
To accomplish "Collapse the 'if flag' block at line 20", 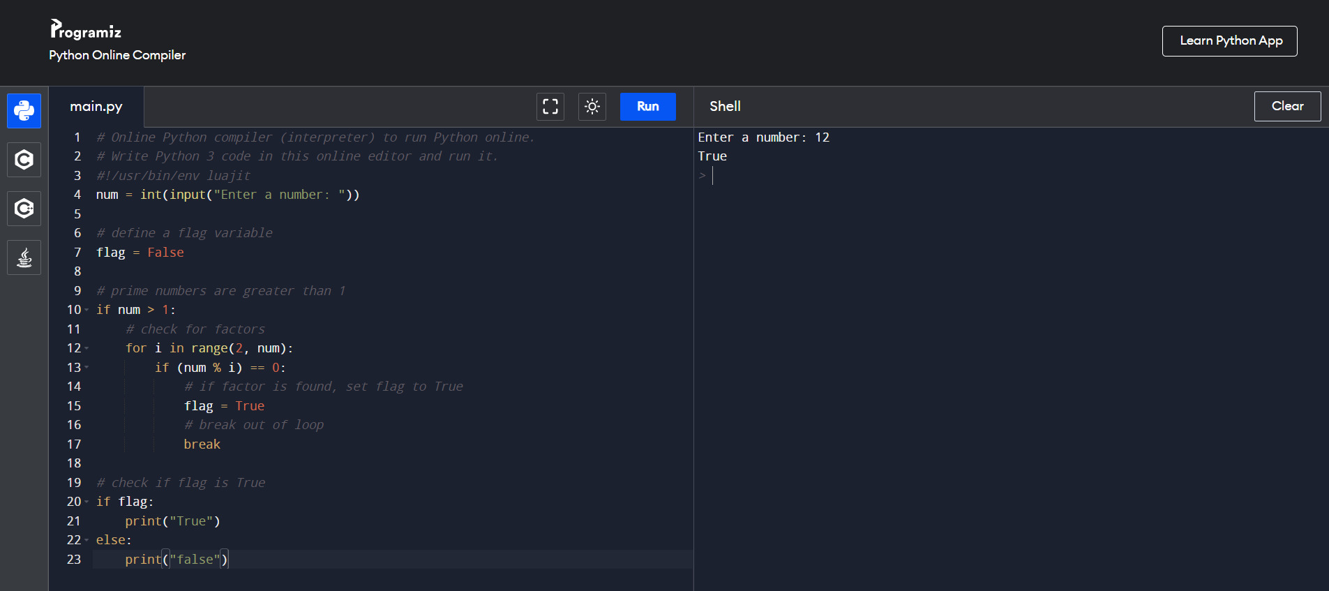I will pos(87,502).
